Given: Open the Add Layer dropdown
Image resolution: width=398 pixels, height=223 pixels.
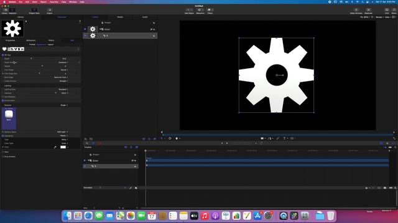Looking at the screenshot, I should (62, 132).
